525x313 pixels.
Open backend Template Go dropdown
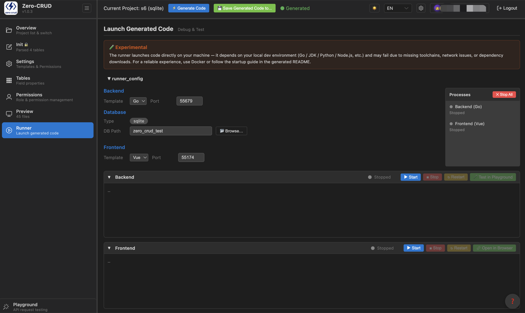pos(138,101)
